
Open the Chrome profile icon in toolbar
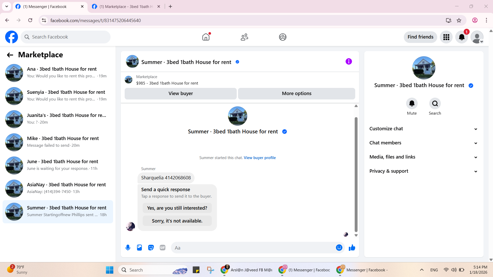[x=475, y=20]
